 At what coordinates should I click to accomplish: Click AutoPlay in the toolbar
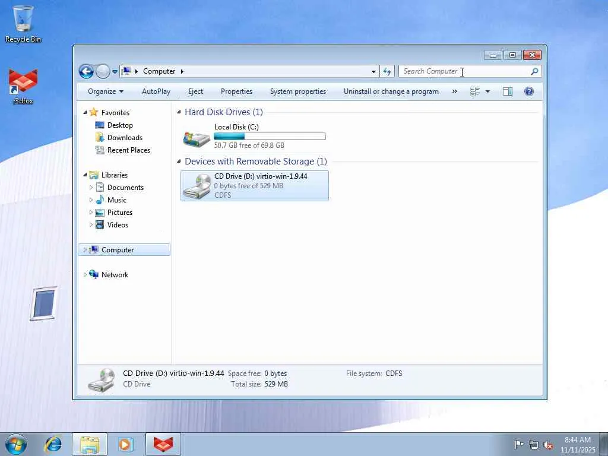tap(156, 91)
